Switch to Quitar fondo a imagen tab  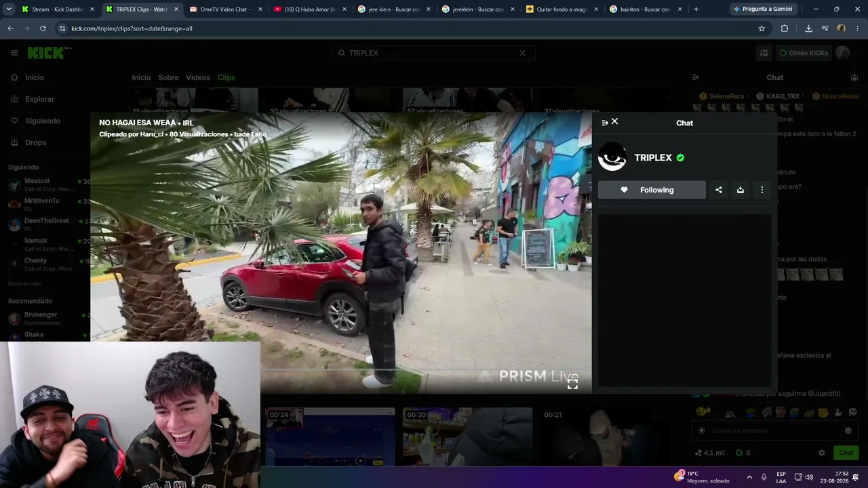(561, 9)
